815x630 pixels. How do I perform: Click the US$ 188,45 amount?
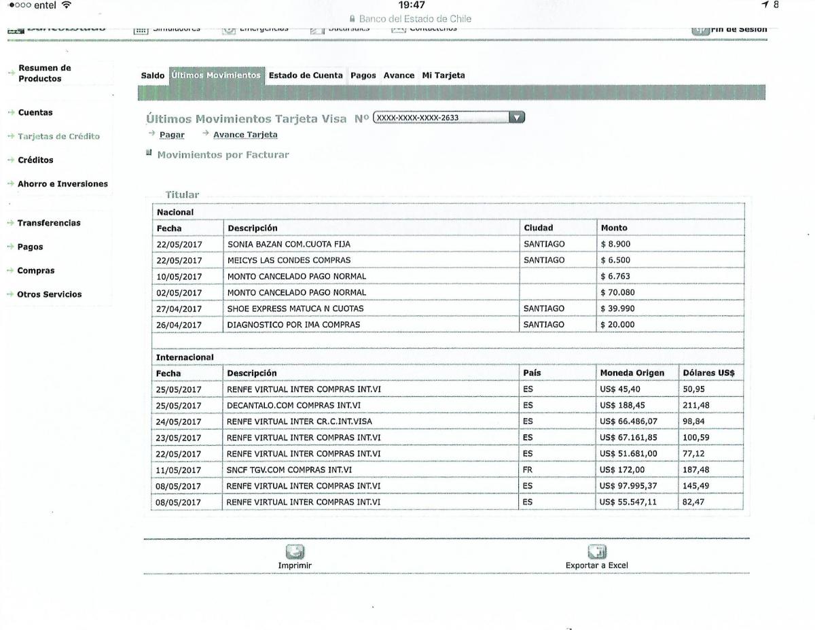point(623,405)
